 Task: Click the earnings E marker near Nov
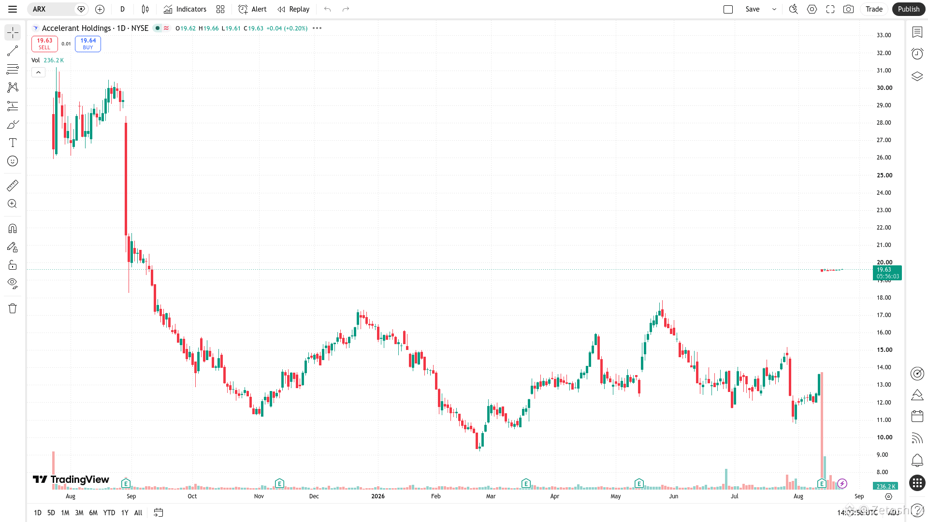tap(279, 483)
